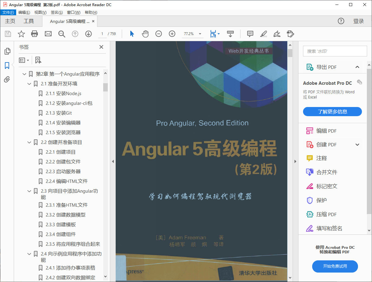Toggle the Bookmarks panel ribbon icon

7,65
